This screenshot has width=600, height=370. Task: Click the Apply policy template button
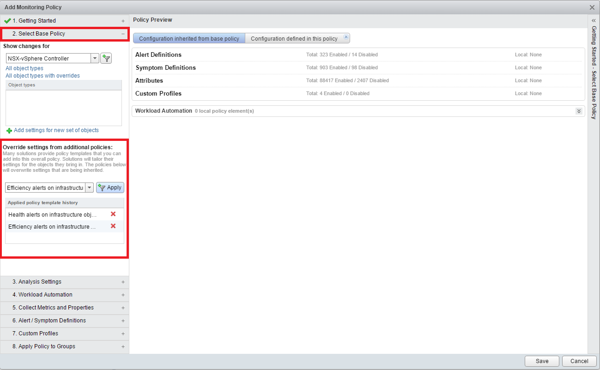(110, 188)
